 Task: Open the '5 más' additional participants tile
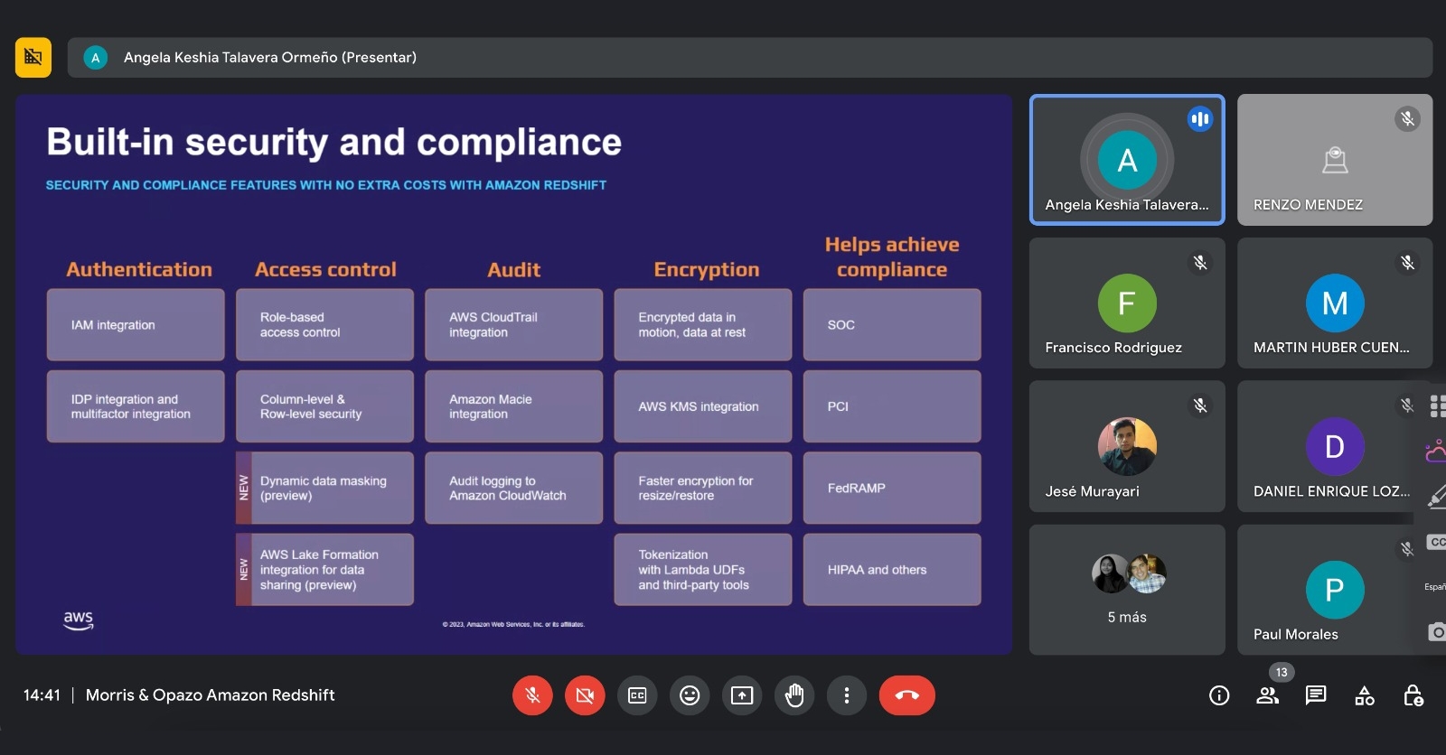click(x=1127, y=590)
